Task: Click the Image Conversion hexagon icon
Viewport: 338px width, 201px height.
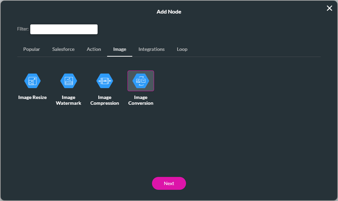Action: pos(141,81)
